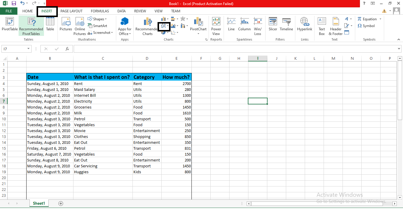Switch to the HOME tab
The height and width of the screenshot is (210, 403).
point(28,11)
